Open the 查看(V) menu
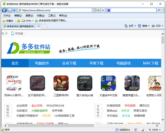The width and height of the screenshot is (166, 133). (x=29, y=16)
